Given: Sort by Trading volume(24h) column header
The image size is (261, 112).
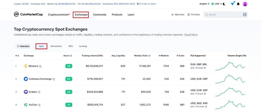Looking at the screenshot, I should tap(92, 56).
